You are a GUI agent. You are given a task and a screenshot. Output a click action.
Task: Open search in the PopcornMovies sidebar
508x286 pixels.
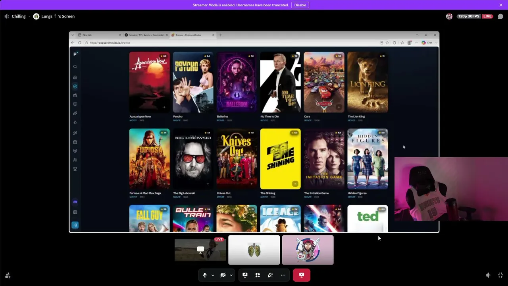pyautogui.click(x=75, y=67)
